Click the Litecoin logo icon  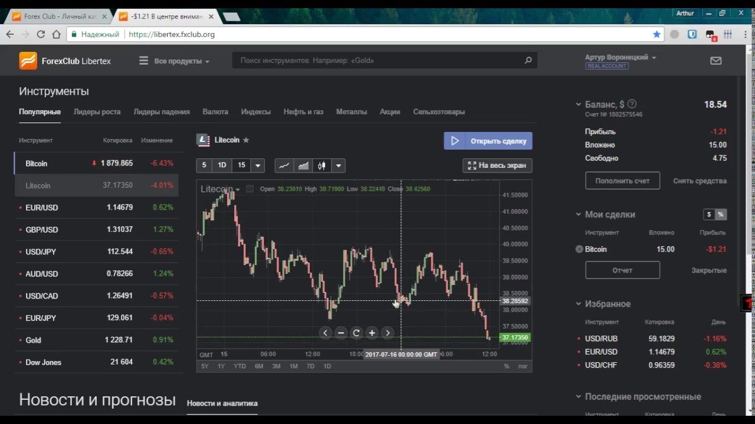(203, 140)
